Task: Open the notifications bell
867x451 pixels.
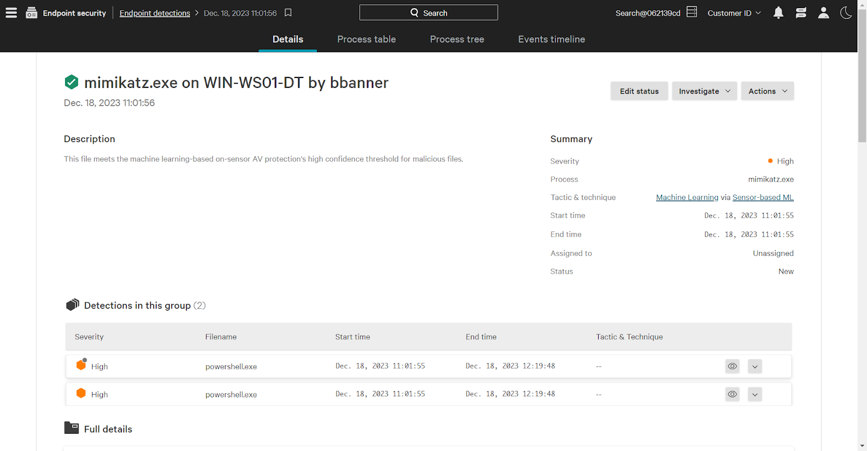Action: [x=778, y=12]
